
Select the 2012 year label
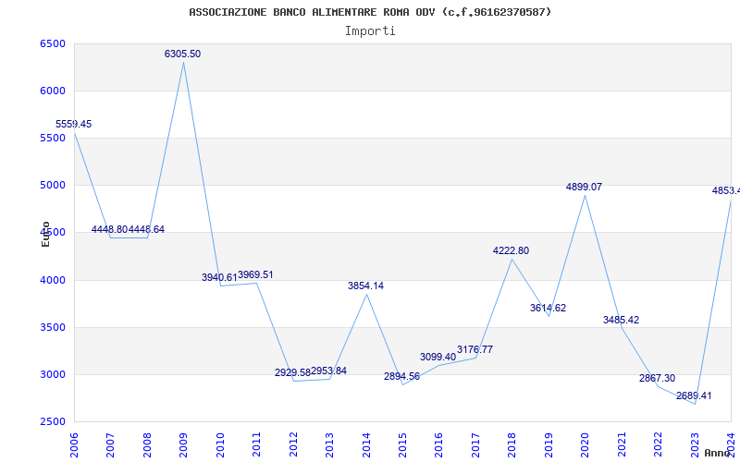(293, 444)
